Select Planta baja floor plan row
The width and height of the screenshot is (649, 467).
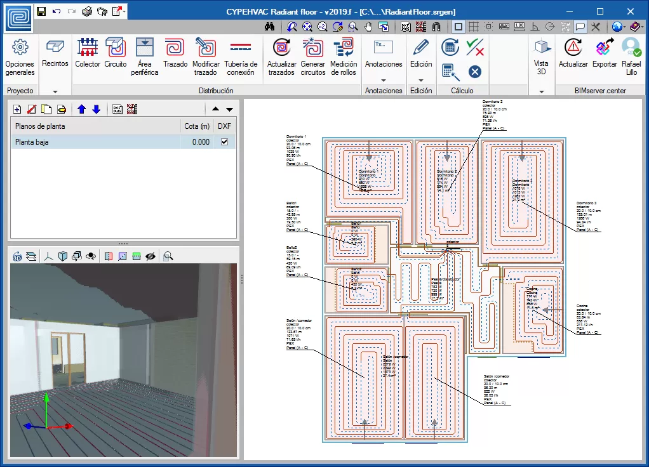pyautogui.click(x=95, y=142)
